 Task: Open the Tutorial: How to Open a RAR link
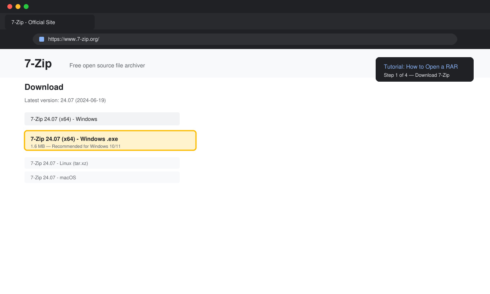(421, 67)
